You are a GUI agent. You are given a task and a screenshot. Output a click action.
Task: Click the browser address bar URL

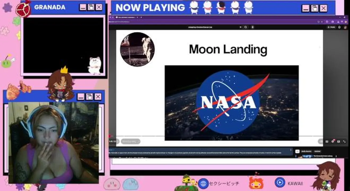tap(119, 22)
